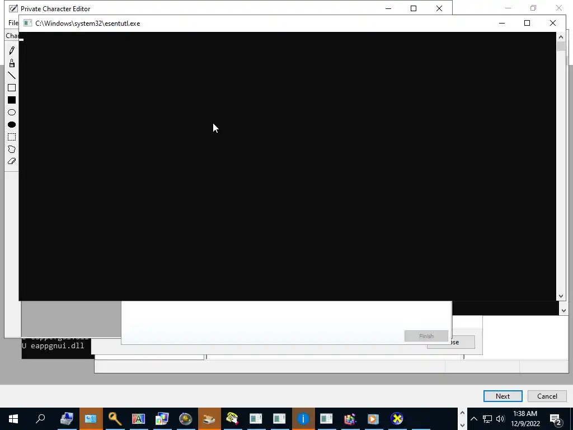Open taskbar Search
Viewport: 573px width, 430px height.
click(40, 419)
